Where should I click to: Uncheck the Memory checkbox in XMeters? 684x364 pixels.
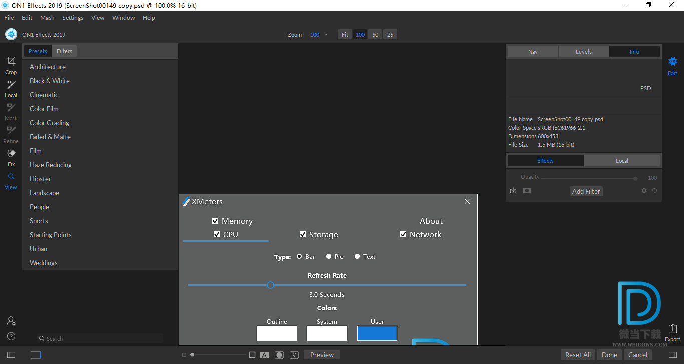[x=215, y=221]
